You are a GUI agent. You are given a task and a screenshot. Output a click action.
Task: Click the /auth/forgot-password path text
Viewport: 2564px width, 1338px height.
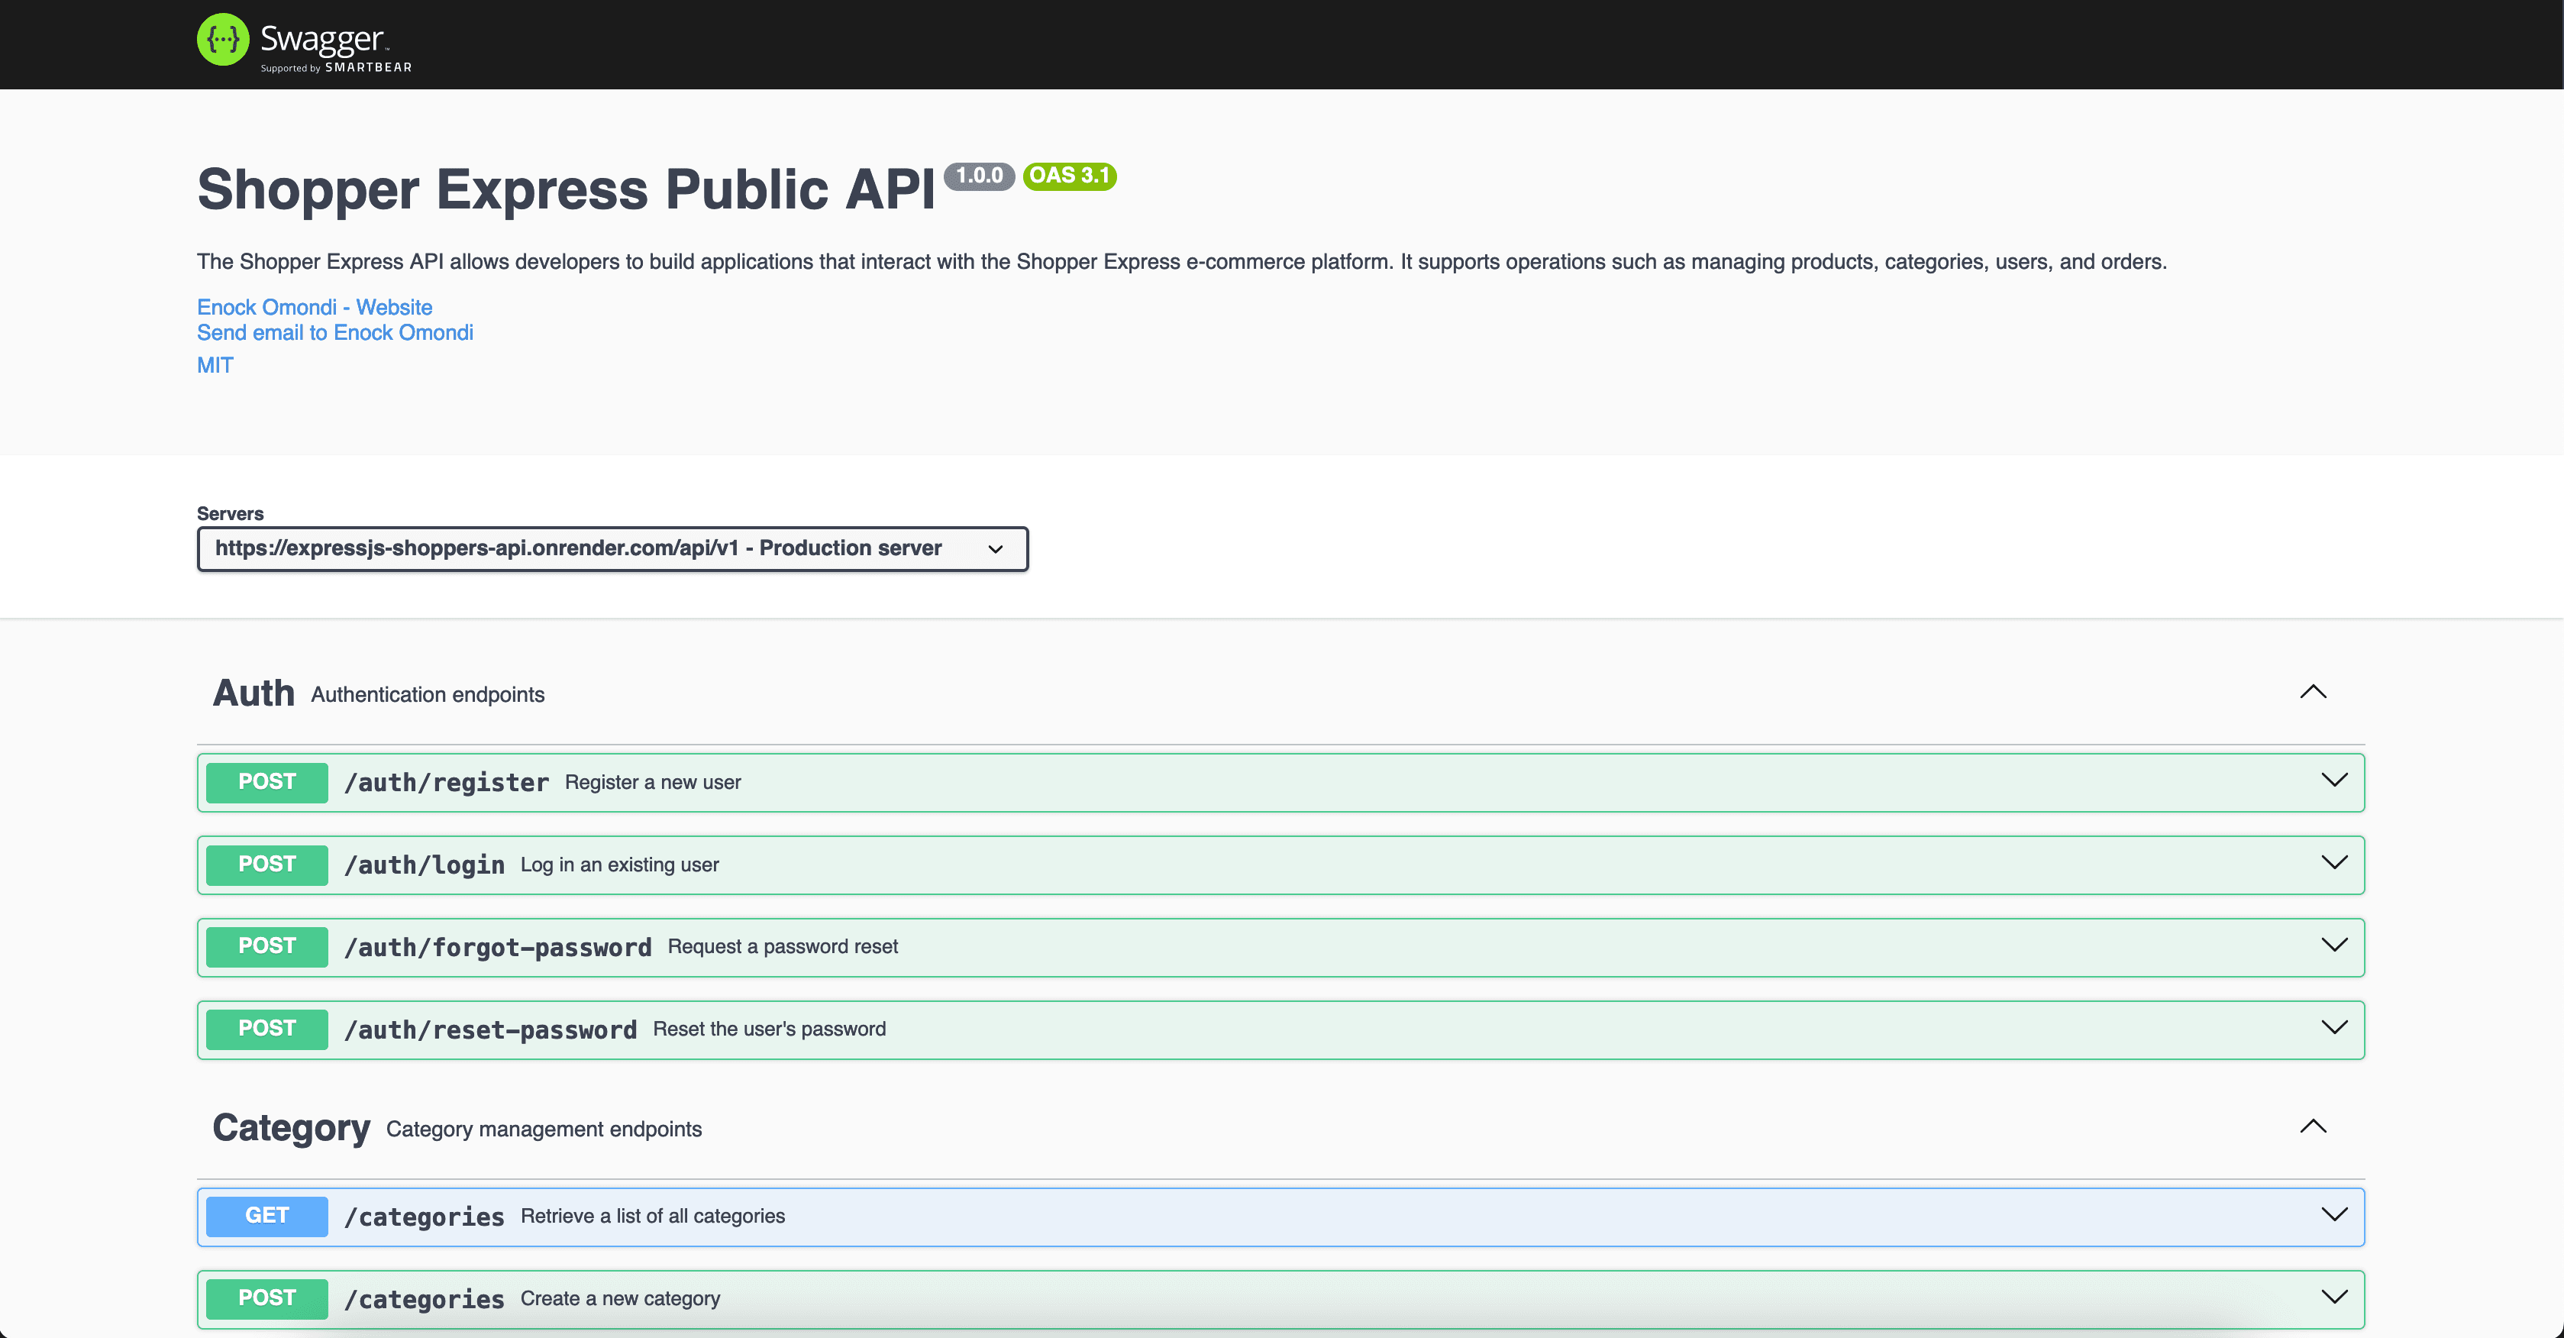[x=498, y=948]
